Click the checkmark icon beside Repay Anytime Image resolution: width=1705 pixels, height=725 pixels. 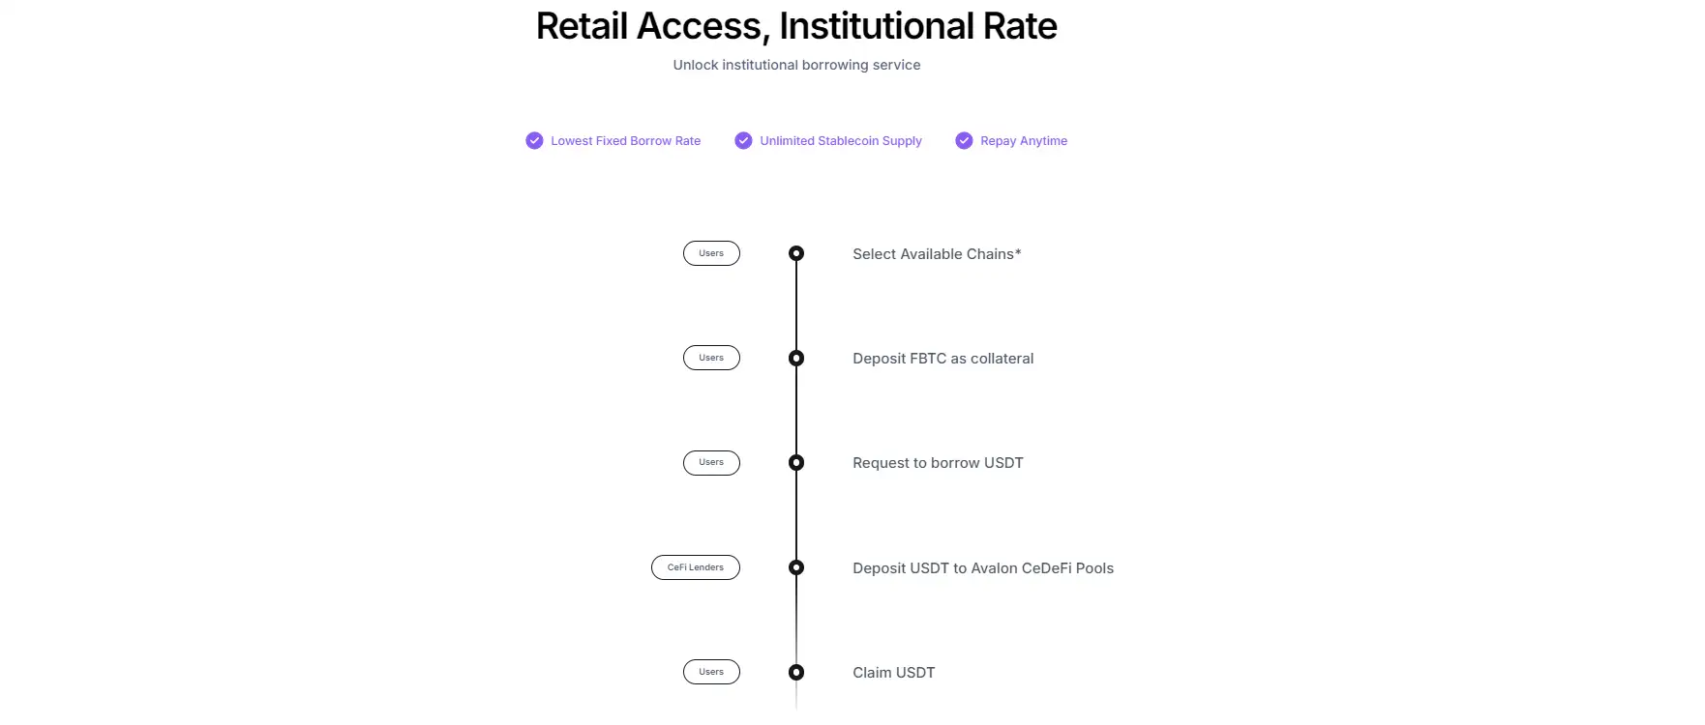coord(964,141)
